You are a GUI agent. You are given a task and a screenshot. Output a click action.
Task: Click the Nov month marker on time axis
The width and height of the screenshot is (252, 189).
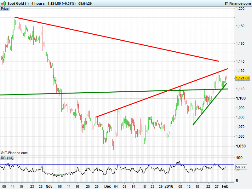[48, 186]
